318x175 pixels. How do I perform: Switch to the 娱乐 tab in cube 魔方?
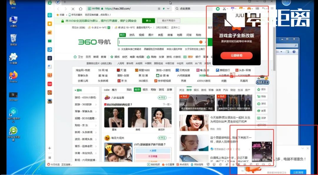tap(145, 90)
